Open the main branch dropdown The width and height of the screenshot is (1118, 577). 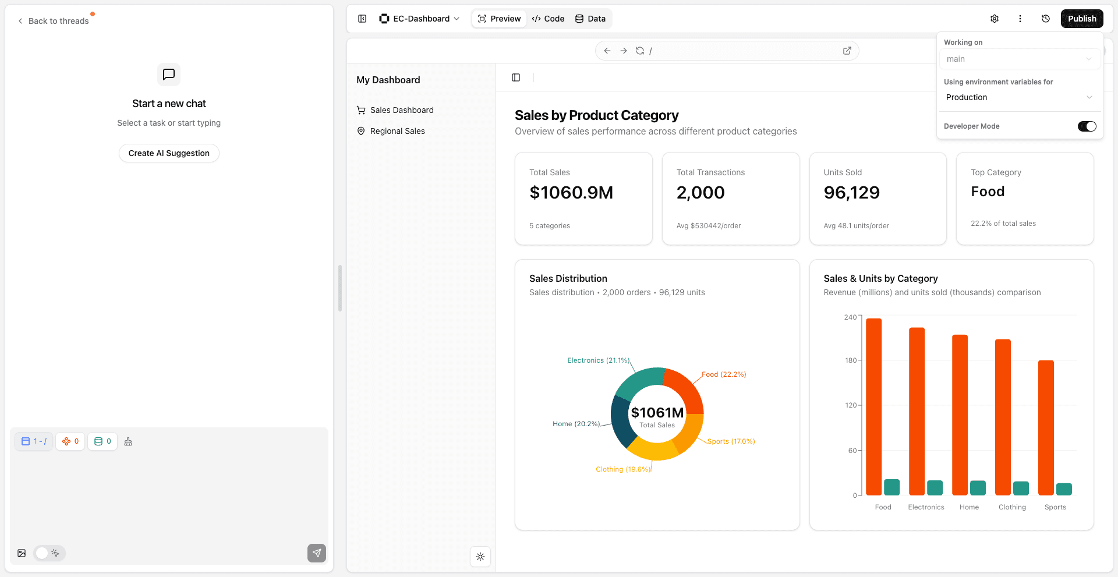1019,59
